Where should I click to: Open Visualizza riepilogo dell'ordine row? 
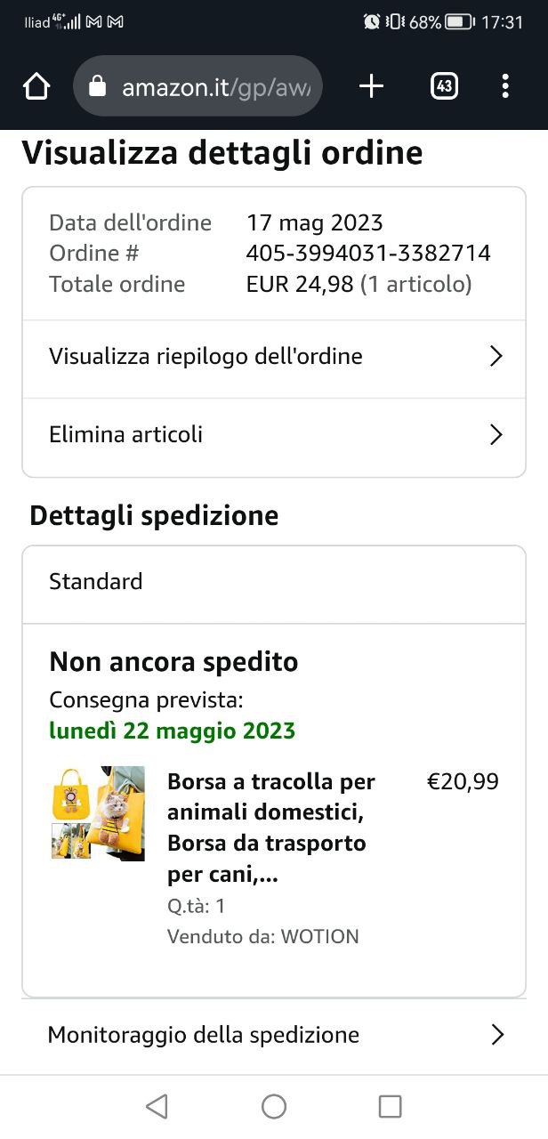pos(205,357)
